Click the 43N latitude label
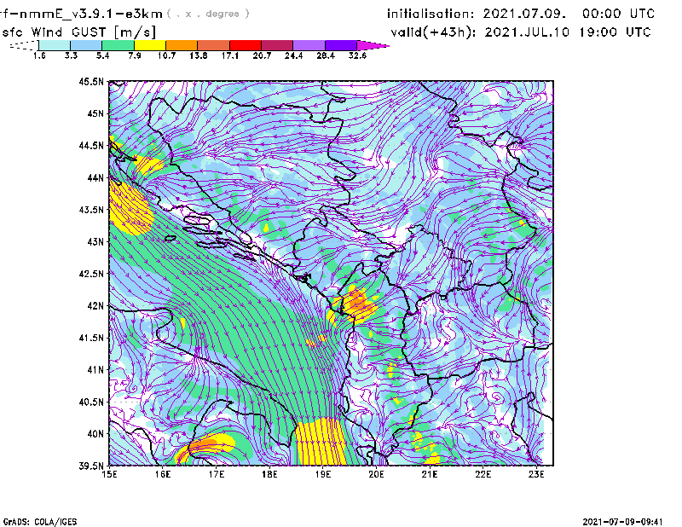 coord(95,241)
